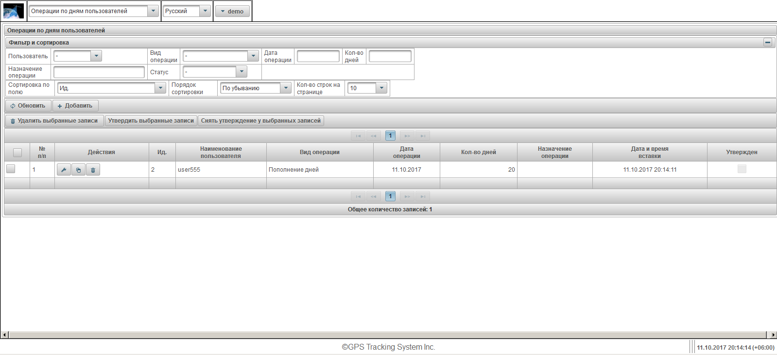
Task: Click the copy record icon in row 1
Action: [78, 170]
